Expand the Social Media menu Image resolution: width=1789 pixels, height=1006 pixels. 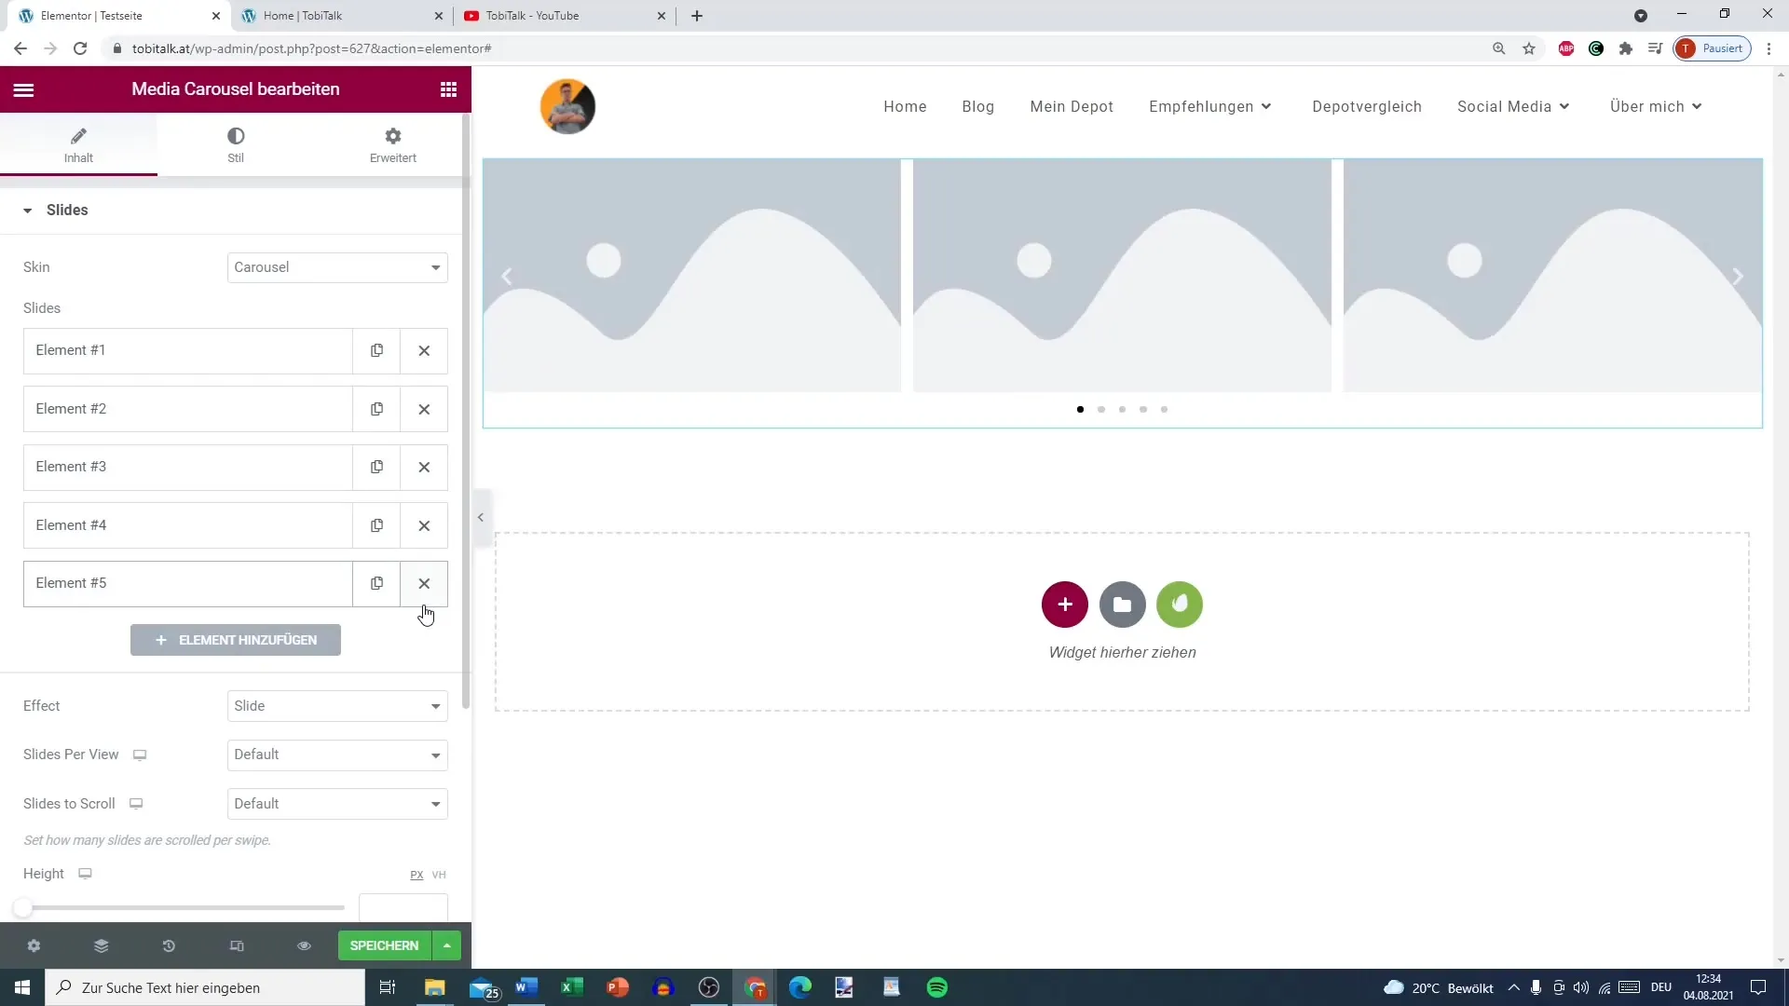point(1513,106)
